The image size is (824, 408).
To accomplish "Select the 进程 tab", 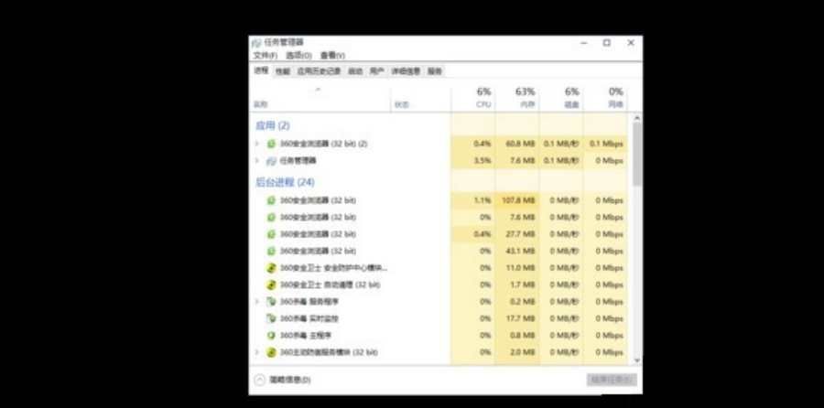I will click(x=261, y=70).
